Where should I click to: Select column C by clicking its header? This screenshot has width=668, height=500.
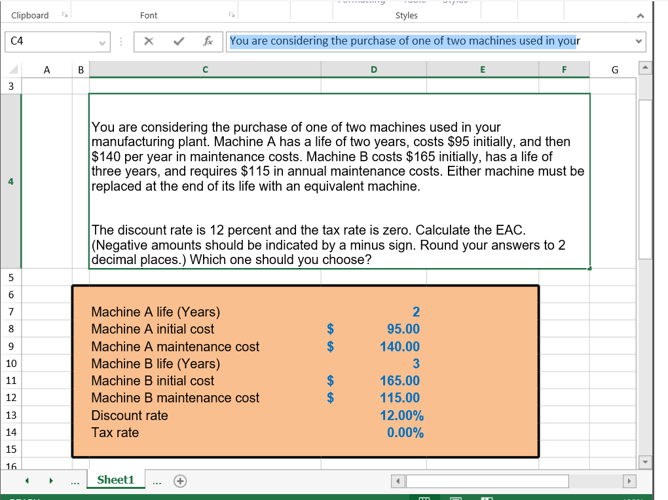[x=205, y=69]
